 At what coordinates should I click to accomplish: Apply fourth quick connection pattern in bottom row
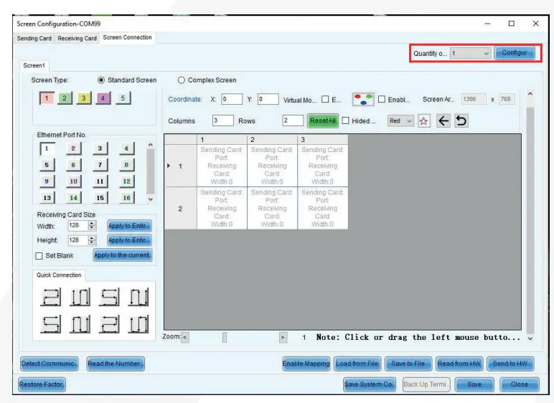[x=138, y=324]
